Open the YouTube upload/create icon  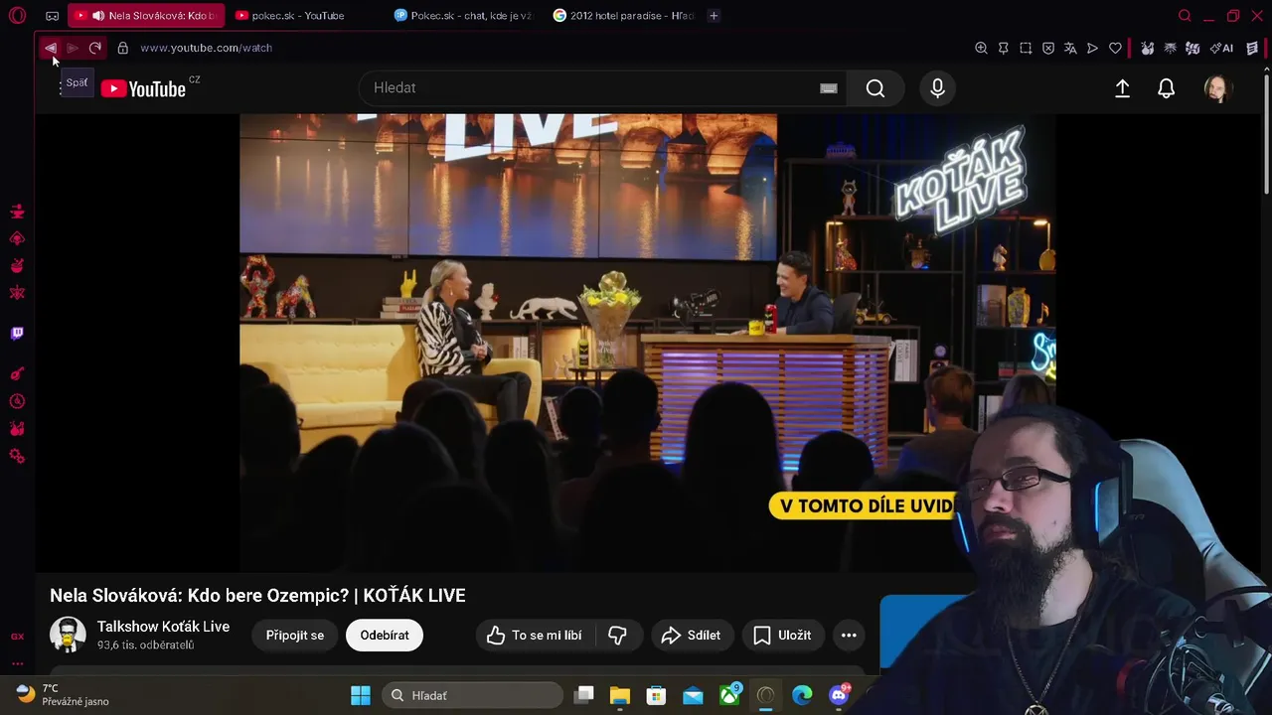click(x=1122, y=88)
